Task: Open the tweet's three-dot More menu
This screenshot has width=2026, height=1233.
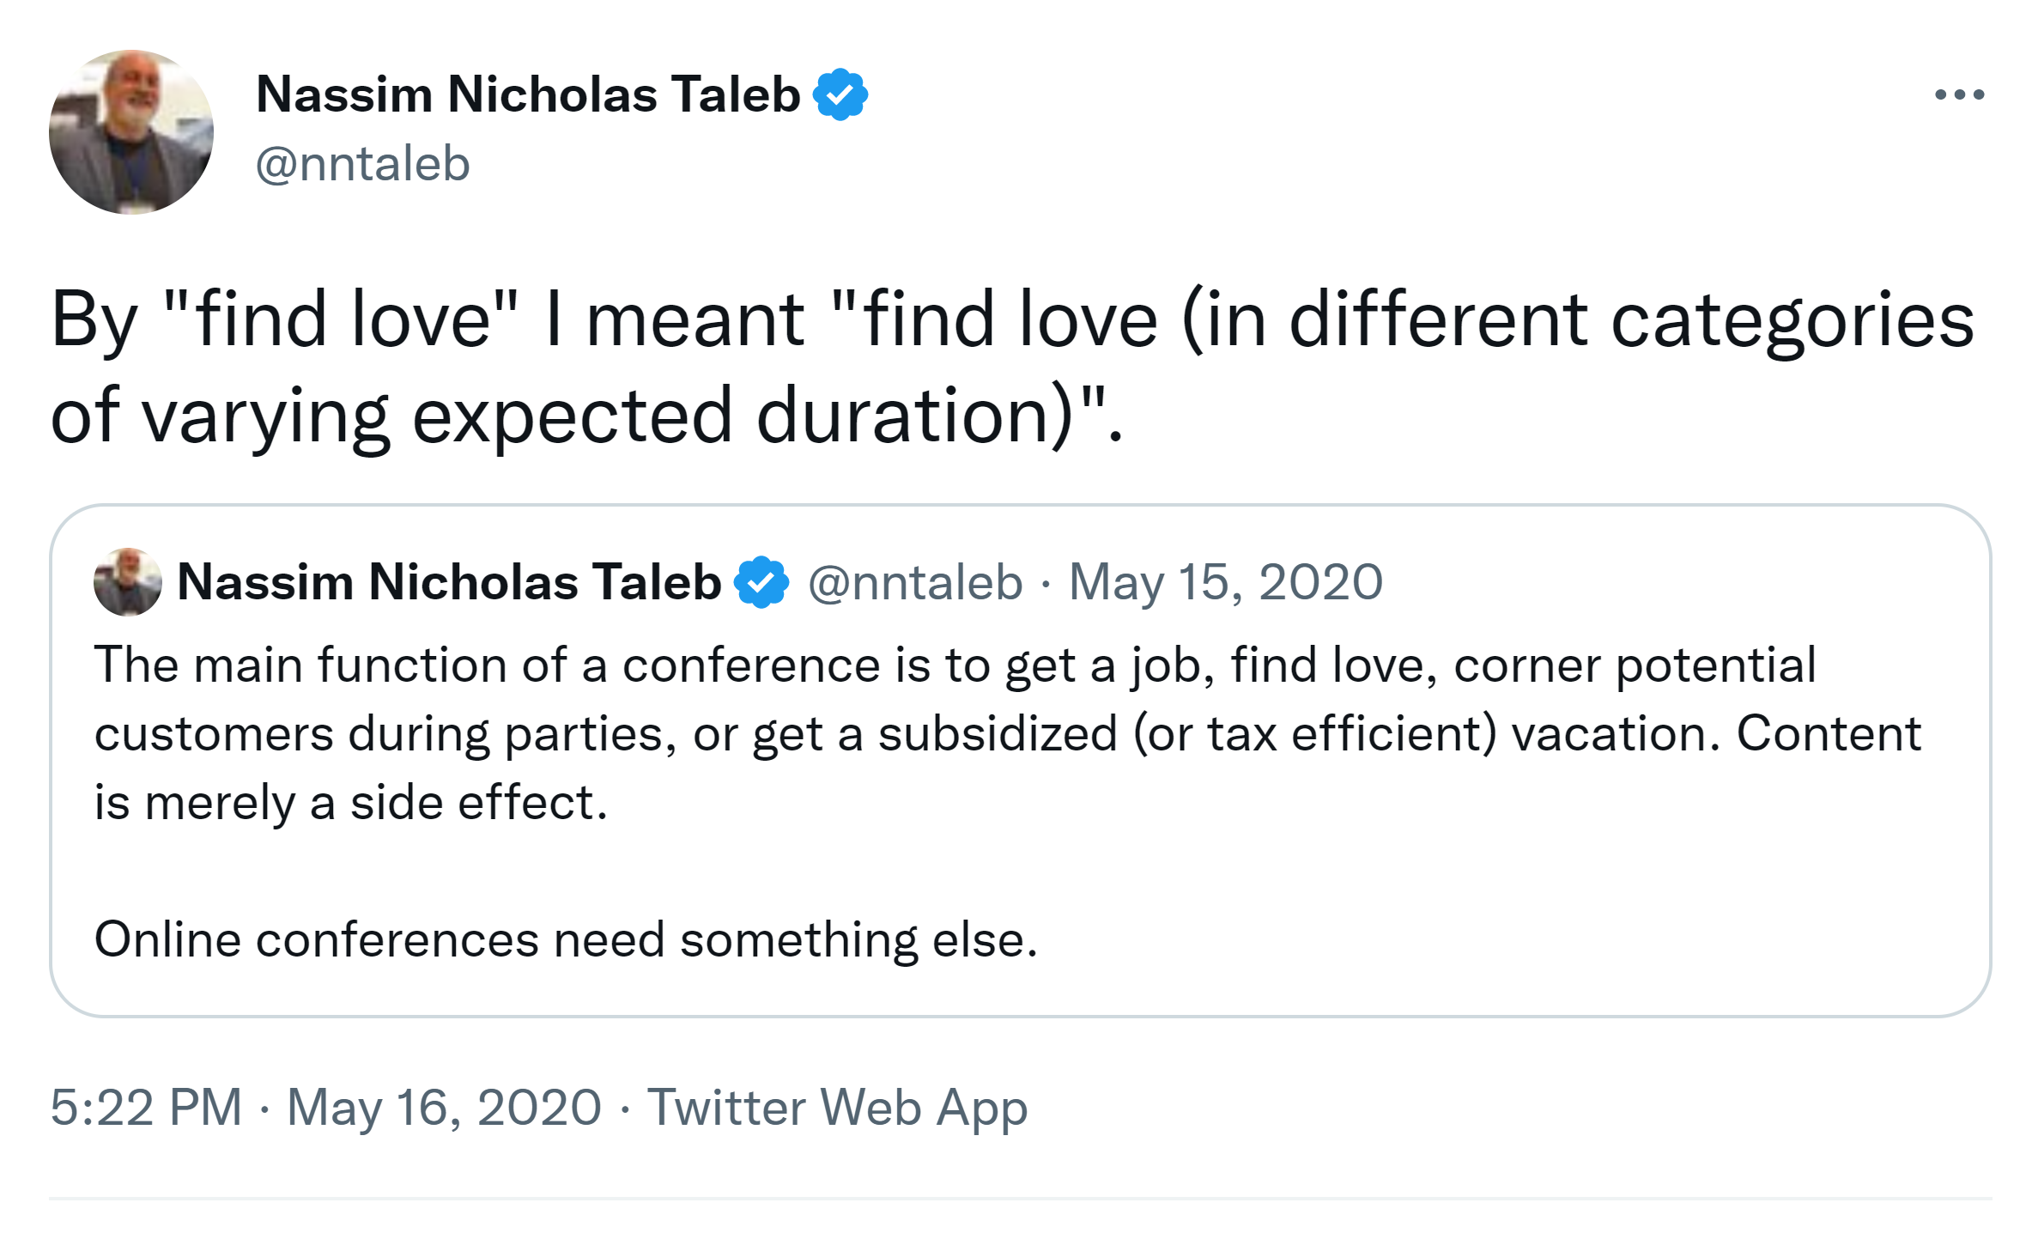Action: click(1959, 94)
